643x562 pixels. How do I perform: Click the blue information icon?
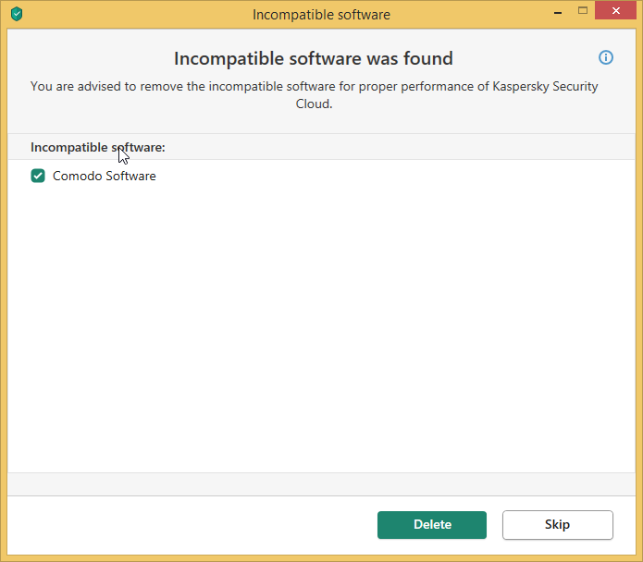pyautogui.click(x=606, y=57)
